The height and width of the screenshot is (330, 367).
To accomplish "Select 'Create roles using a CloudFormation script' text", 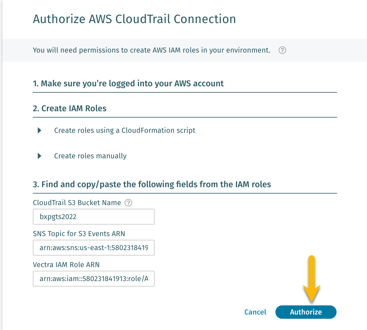I will tap(124, 130).
